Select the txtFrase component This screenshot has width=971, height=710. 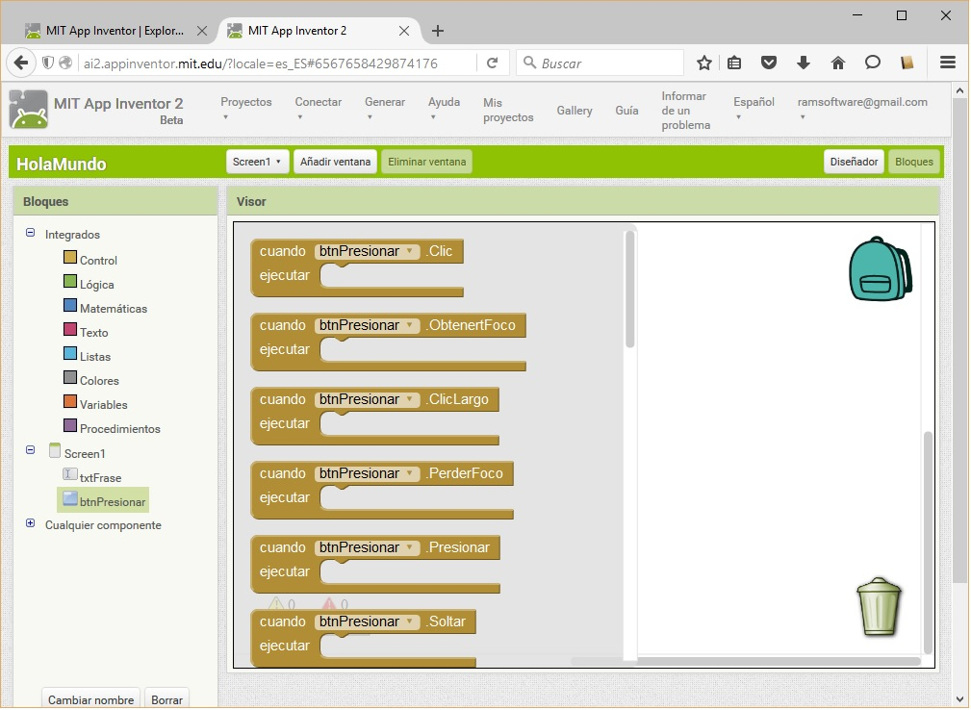coord(100,477)
